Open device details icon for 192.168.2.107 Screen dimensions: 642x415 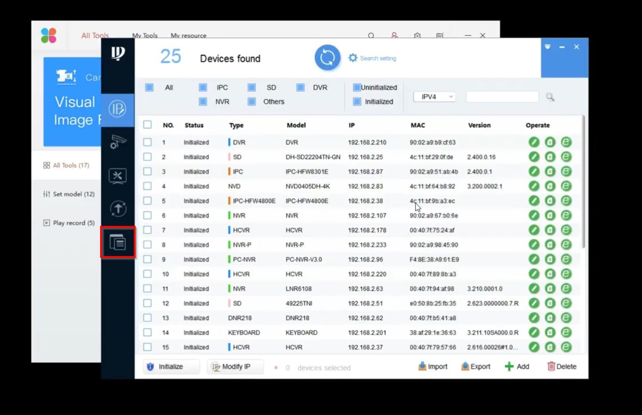click(550, 215)
